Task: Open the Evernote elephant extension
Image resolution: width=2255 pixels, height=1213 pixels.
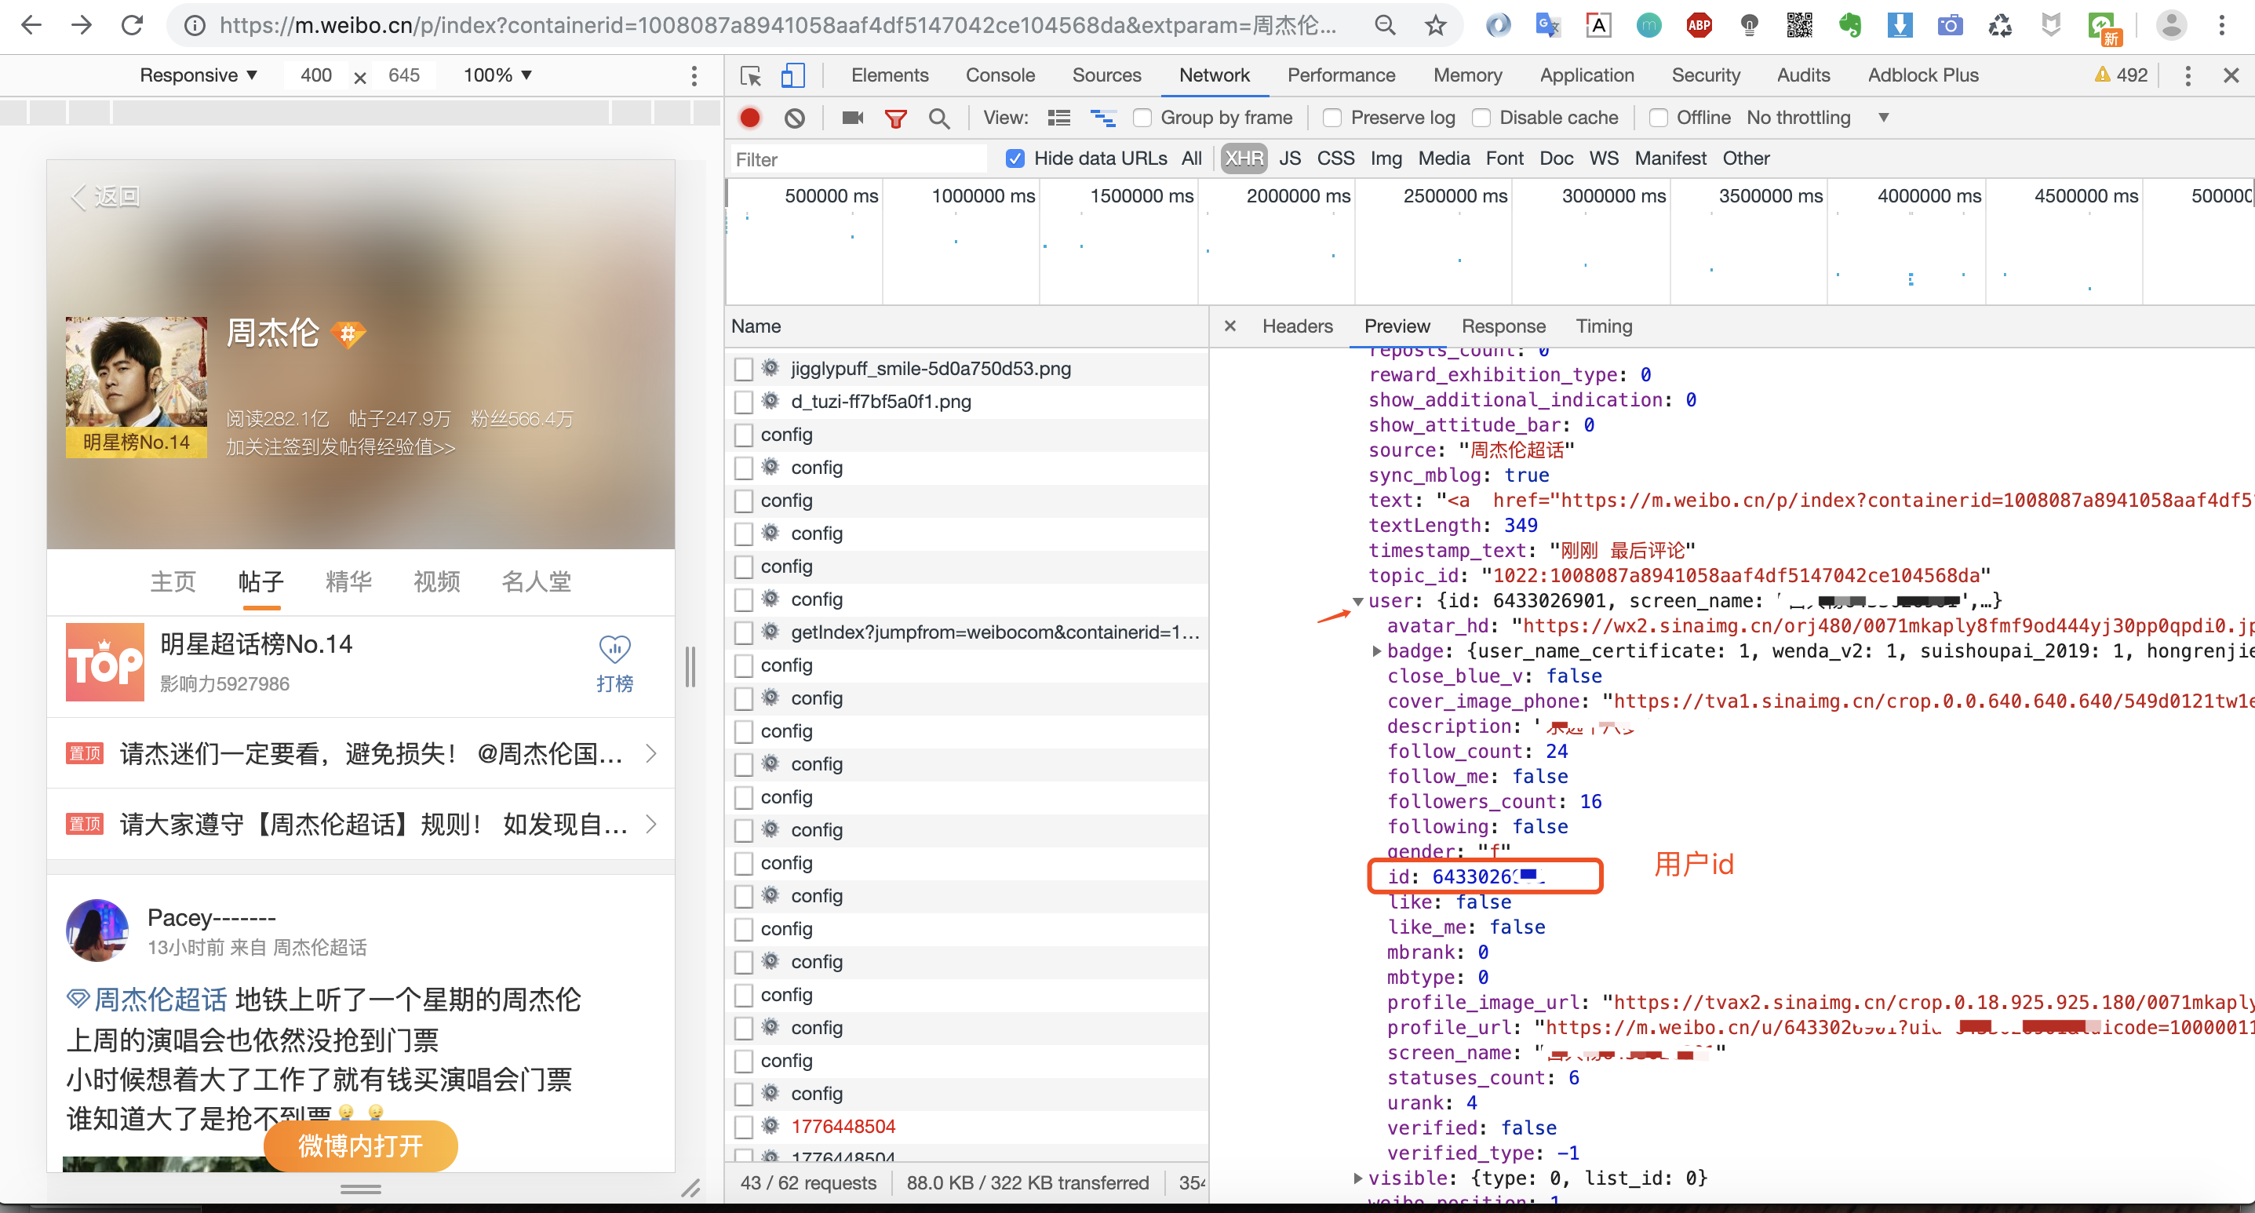Action: point(1849,25)
